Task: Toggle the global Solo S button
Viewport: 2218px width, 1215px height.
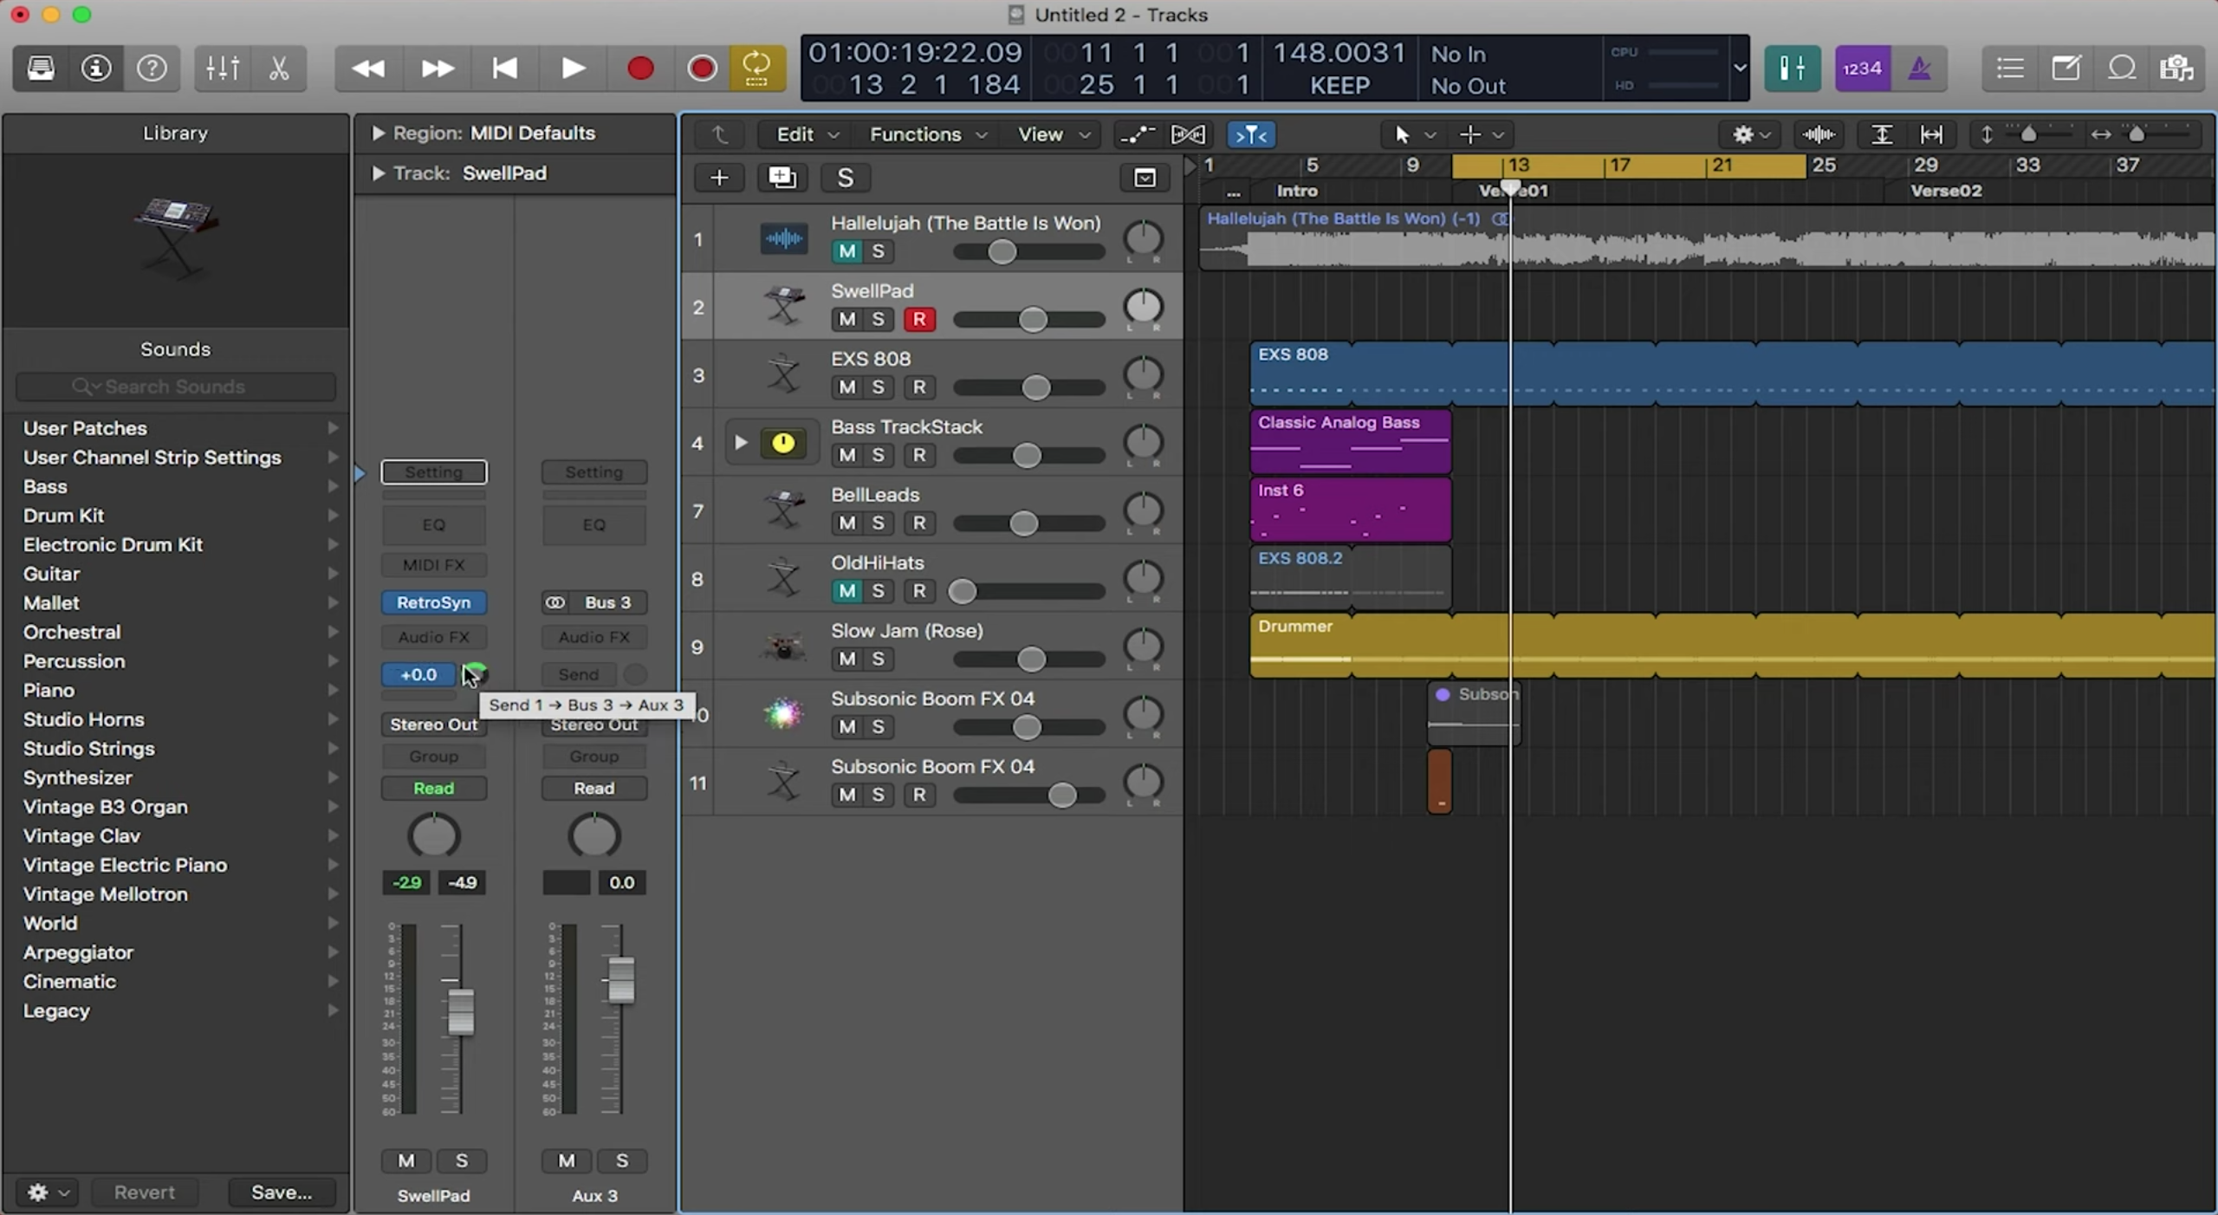Action: pos(846,178)
